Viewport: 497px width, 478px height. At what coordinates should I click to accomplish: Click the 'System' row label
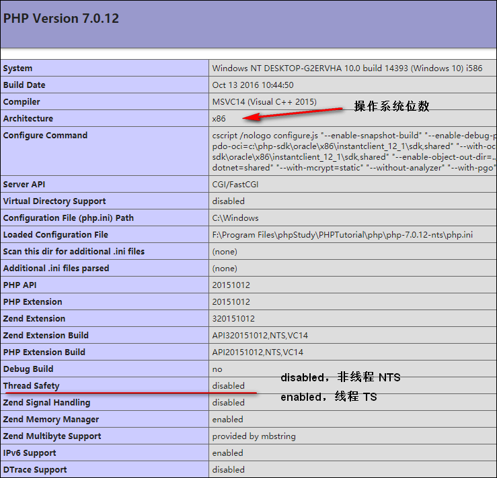click(x=17, y=68)
